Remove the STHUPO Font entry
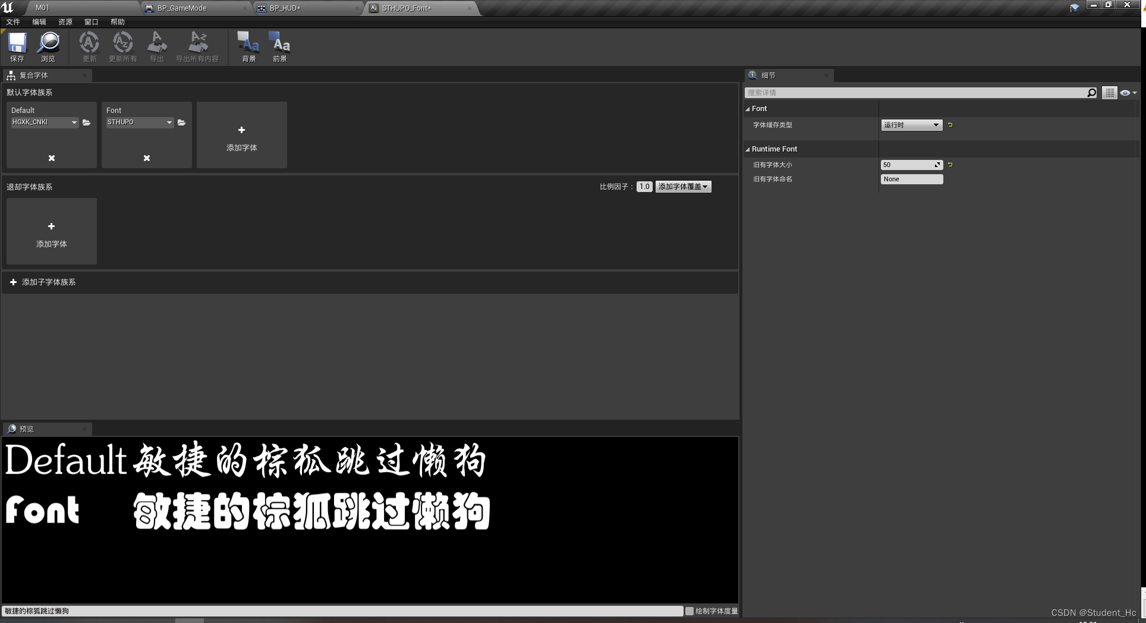This screenshot has width=1146, height=623. pos(147,158)
